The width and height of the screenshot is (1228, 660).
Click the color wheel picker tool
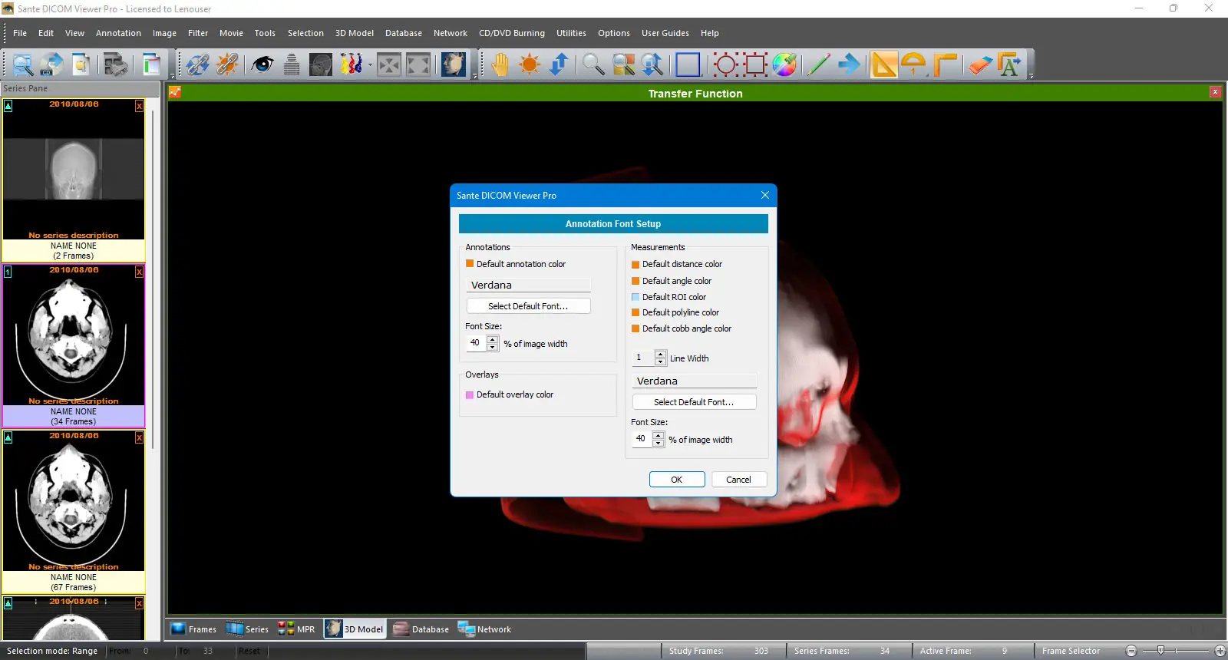784,64
